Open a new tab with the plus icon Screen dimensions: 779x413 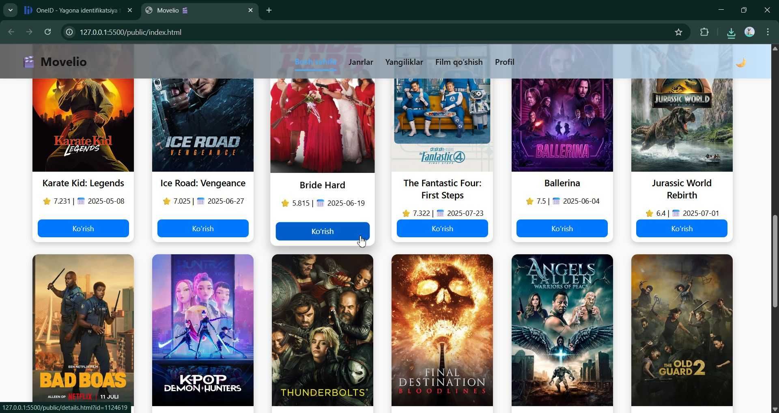click(269, 11)
